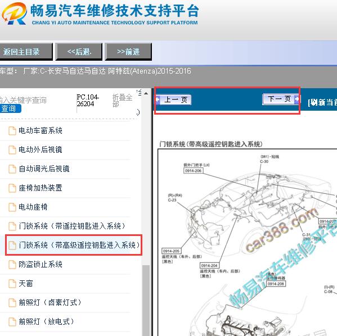This screenshot has width=337, height=336.
Task: Click the document icon beside 电动外后视镜
Action: tap(12, 150)
